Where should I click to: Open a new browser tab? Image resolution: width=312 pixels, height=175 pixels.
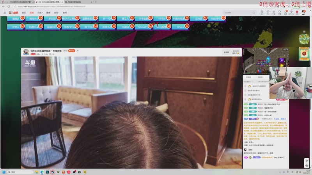click(x=96, y=2)
